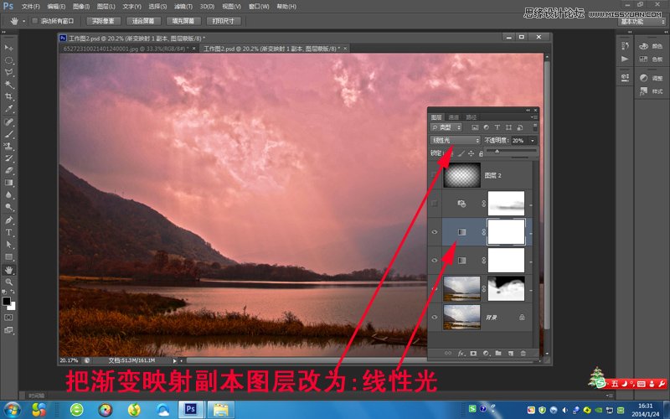Select the Brush tool

click(8, 134)
